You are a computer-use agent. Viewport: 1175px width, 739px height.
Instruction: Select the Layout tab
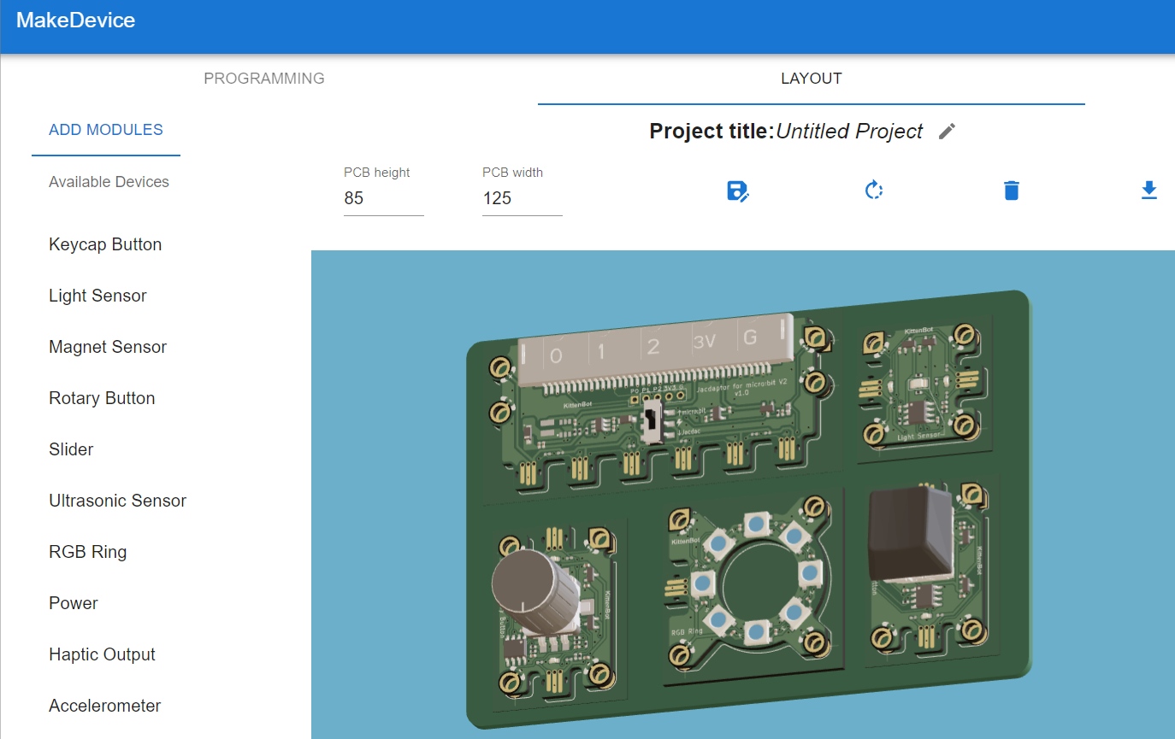811,79
